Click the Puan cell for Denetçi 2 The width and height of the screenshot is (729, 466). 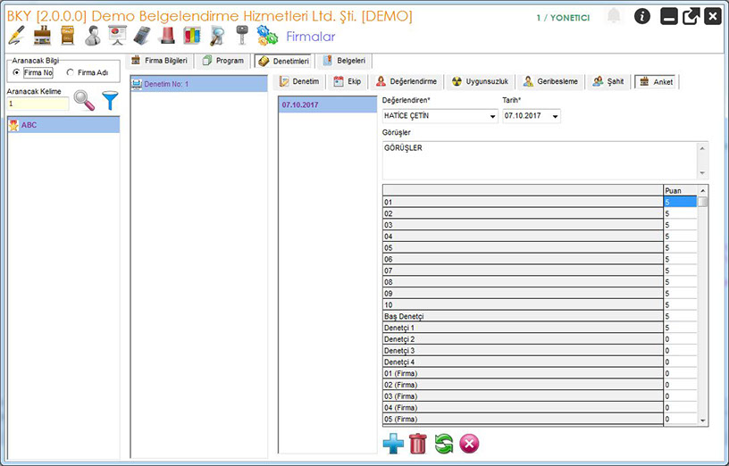[x=680, y=338]
